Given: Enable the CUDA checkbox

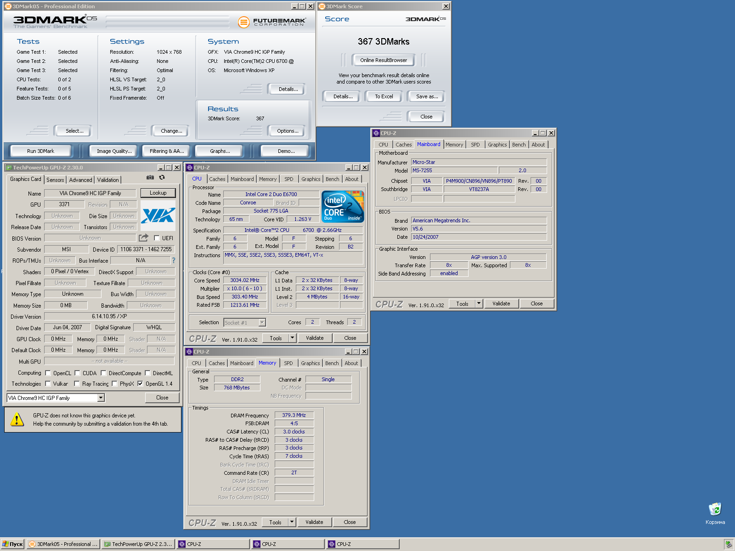Looking at the screenshot, I should (77, 373).
